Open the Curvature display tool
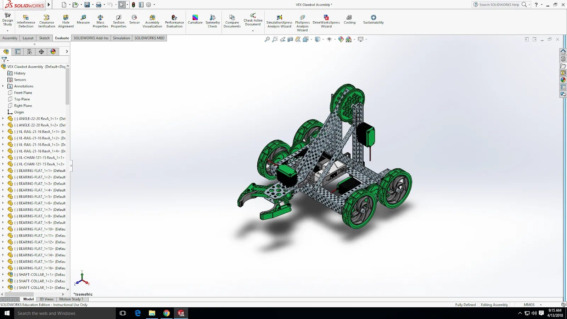Image resolution: width=567 pixels, height=319 pixels. [x=195, y=20]
